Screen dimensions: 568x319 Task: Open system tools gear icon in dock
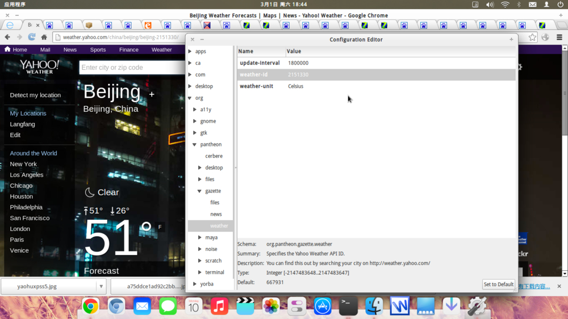pos(477,307)
